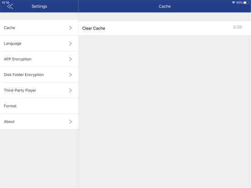Select the Format option
The height and width of the screenshot is (188, 251).
[x=39, y=106]
